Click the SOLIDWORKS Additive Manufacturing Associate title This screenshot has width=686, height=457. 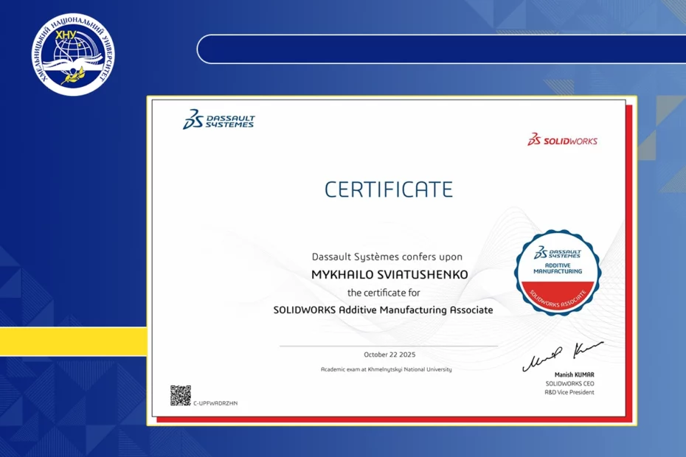point(383,310)
